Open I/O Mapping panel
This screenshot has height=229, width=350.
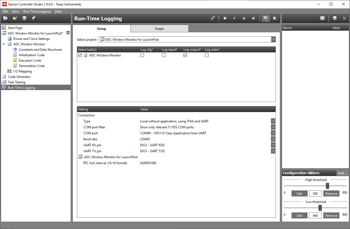coord(22,71)
